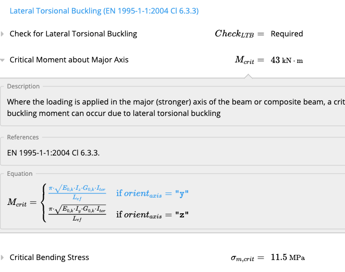Click the Check for Lateral Torsional Buckling label
The height and width of the screenshot is (272, 345).
73,34
